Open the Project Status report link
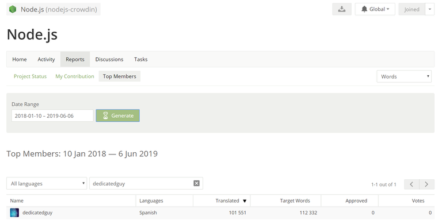 coord(30,76)
